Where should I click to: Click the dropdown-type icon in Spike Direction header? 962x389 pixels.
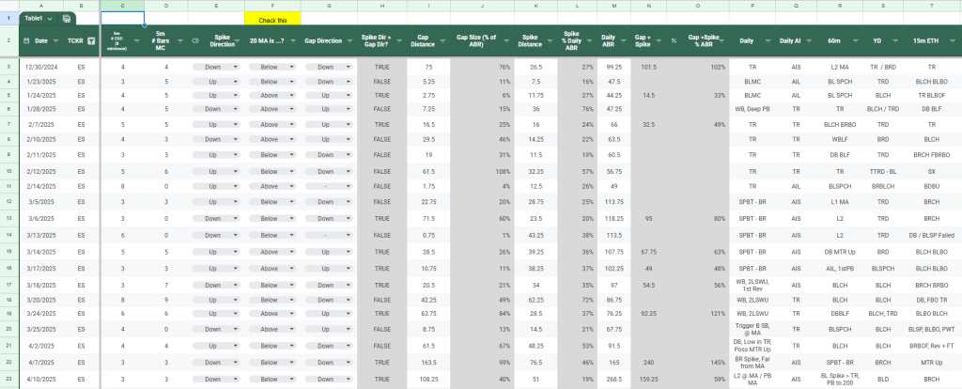(x=195, y=40)
